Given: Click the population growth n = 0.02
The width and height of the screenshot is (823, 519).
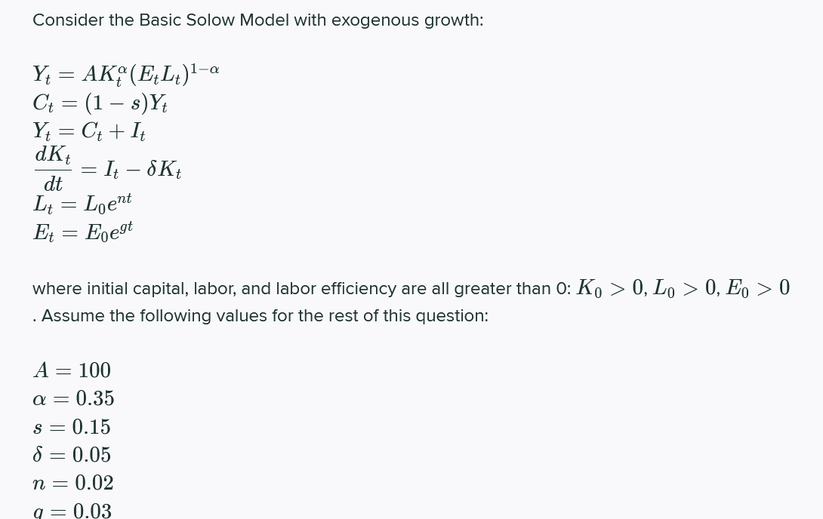Looking at the screenshot, I should point(73,483).
